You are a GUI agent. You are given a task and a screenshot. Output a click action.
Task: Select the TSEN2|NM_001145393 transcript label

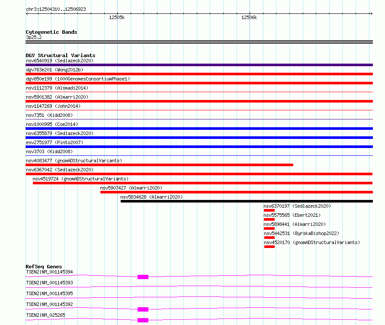tap(49, 283)
